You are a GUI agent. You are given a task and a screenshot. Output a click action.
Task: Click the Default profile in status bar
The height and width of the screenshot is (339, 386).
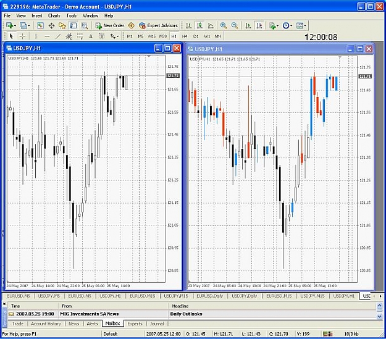click(x=110, y=334)
